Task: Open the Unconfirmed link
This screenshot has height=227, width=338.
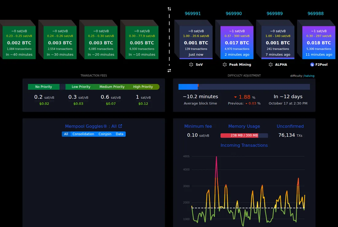Action: click(x=290, y=126)
